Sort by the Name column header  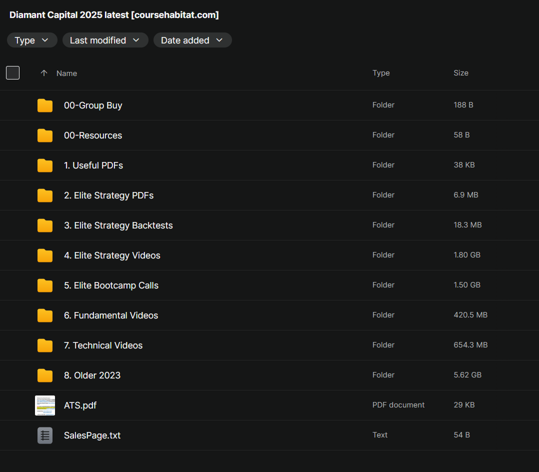click(x=66, y=73)
